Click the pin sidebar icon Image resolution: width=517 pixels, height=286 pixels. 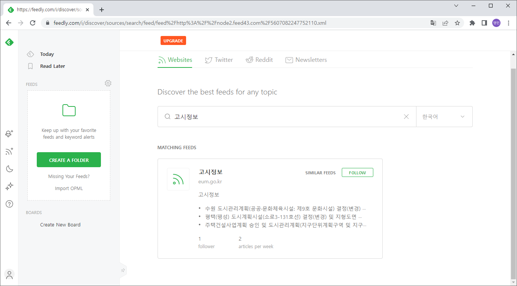pos(123,270)
